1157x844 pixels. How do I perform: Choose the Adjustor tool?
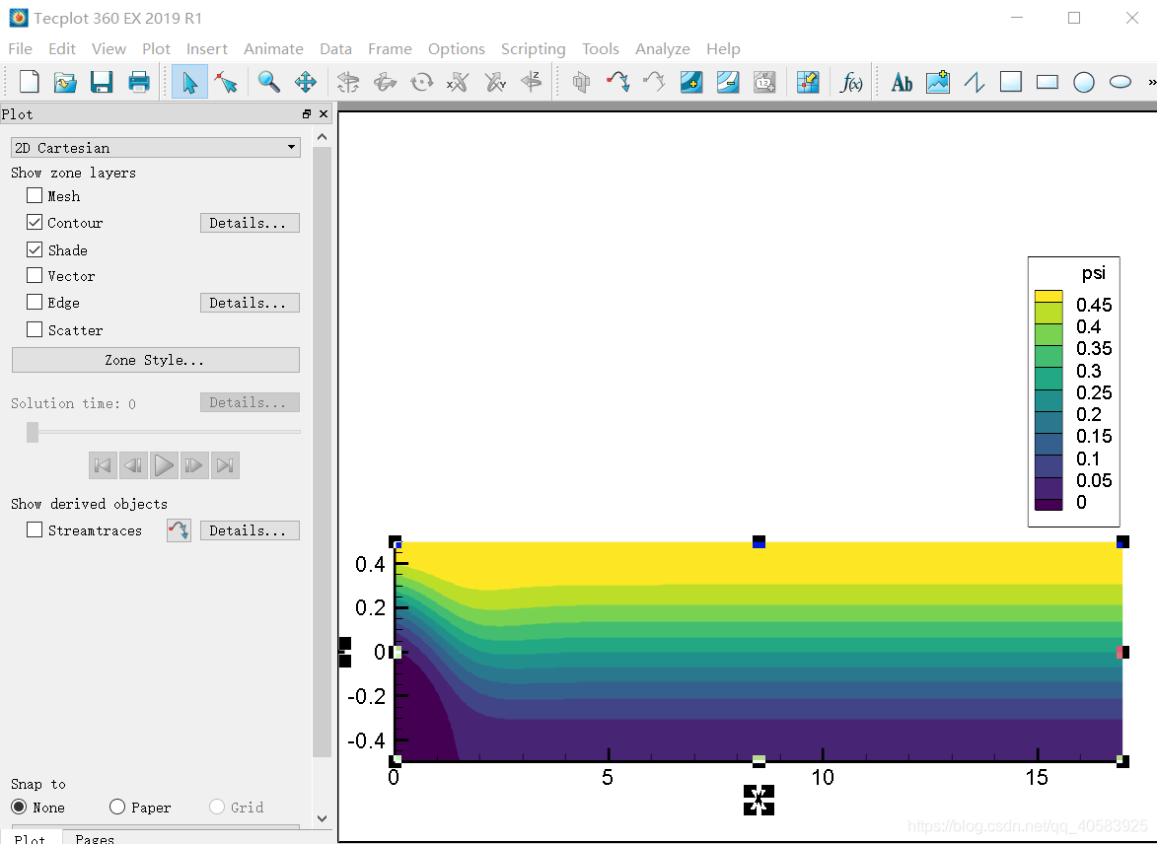(226, 81)
